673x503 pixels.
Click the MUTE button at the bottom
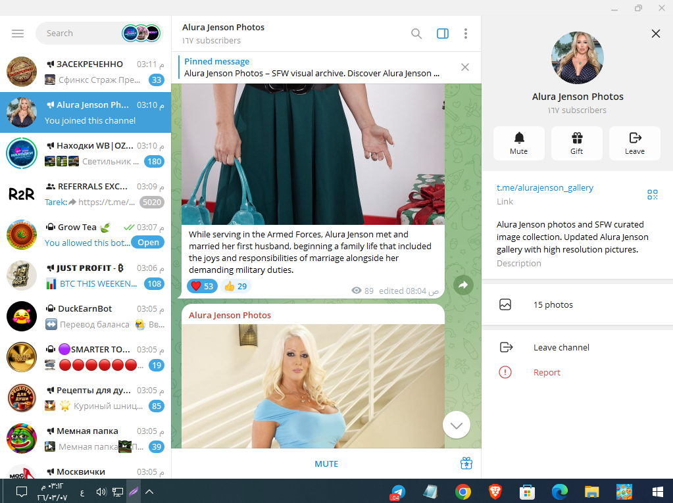[x=326, y=464]
